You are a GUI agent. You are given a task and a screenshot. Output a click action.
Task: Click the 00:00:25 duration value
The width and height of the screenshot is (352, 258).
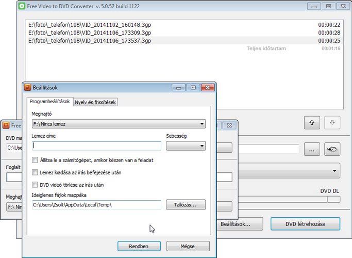[x=329, y=41]
